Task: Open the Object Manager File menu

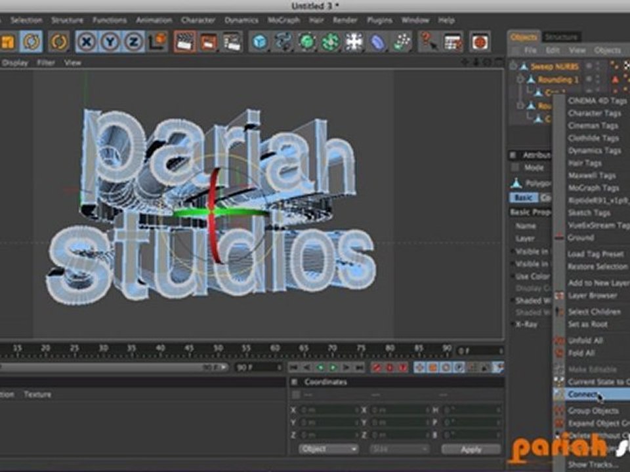Action: pyautogui.click(x=530, y=50)
